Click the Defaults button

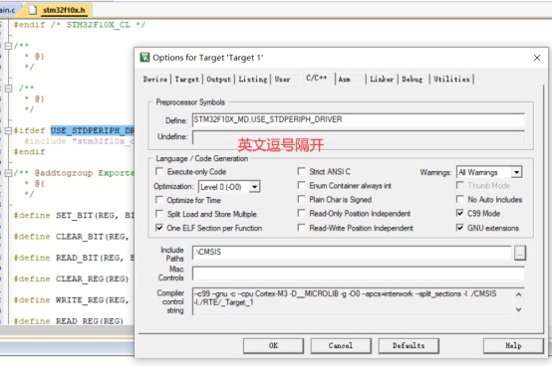coord(409,346)
